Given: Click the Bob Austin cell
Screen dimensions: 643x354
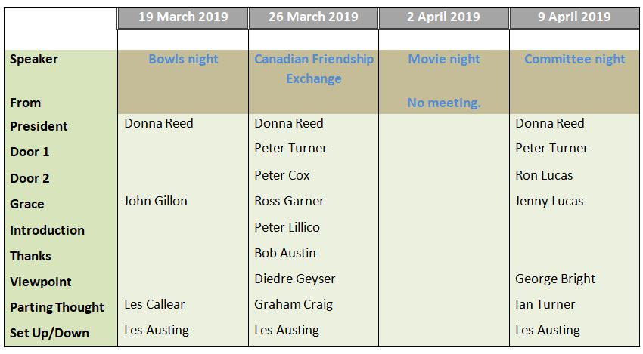Looking at the screenshot, I should pyautogui.click(x=285, y=253).
